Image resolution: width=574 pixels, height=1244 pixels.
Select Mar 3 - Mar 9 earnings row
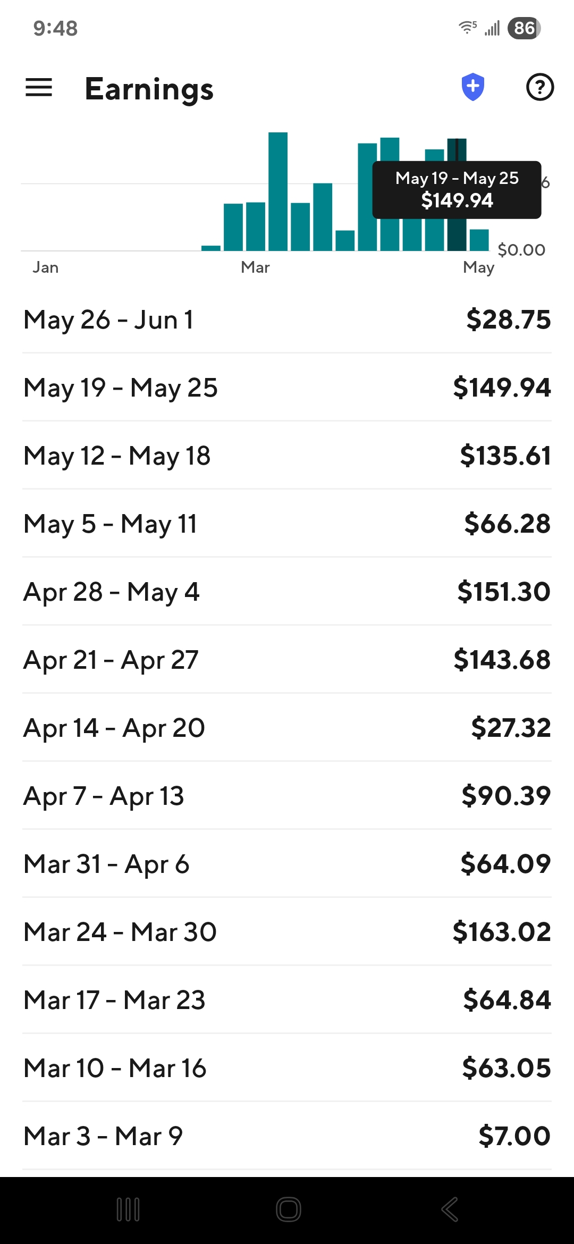pyautogui.click(x=287, y=1137)
